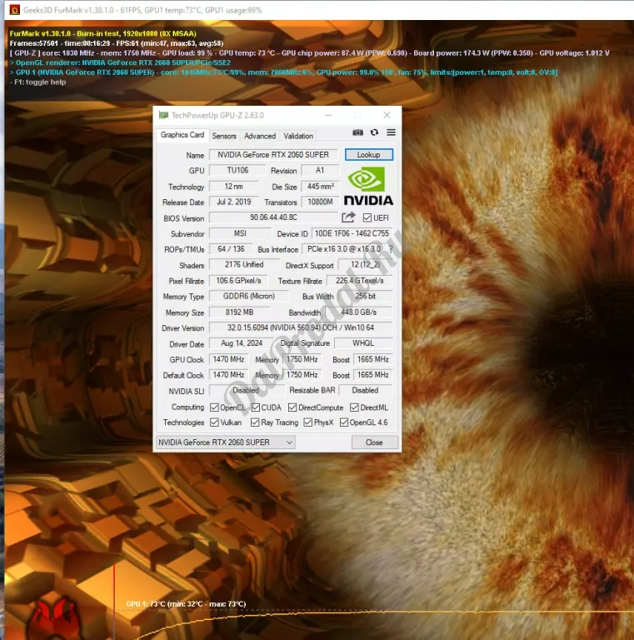Click the GPU Clock value 1470 MHz

(x=228, y=359)
